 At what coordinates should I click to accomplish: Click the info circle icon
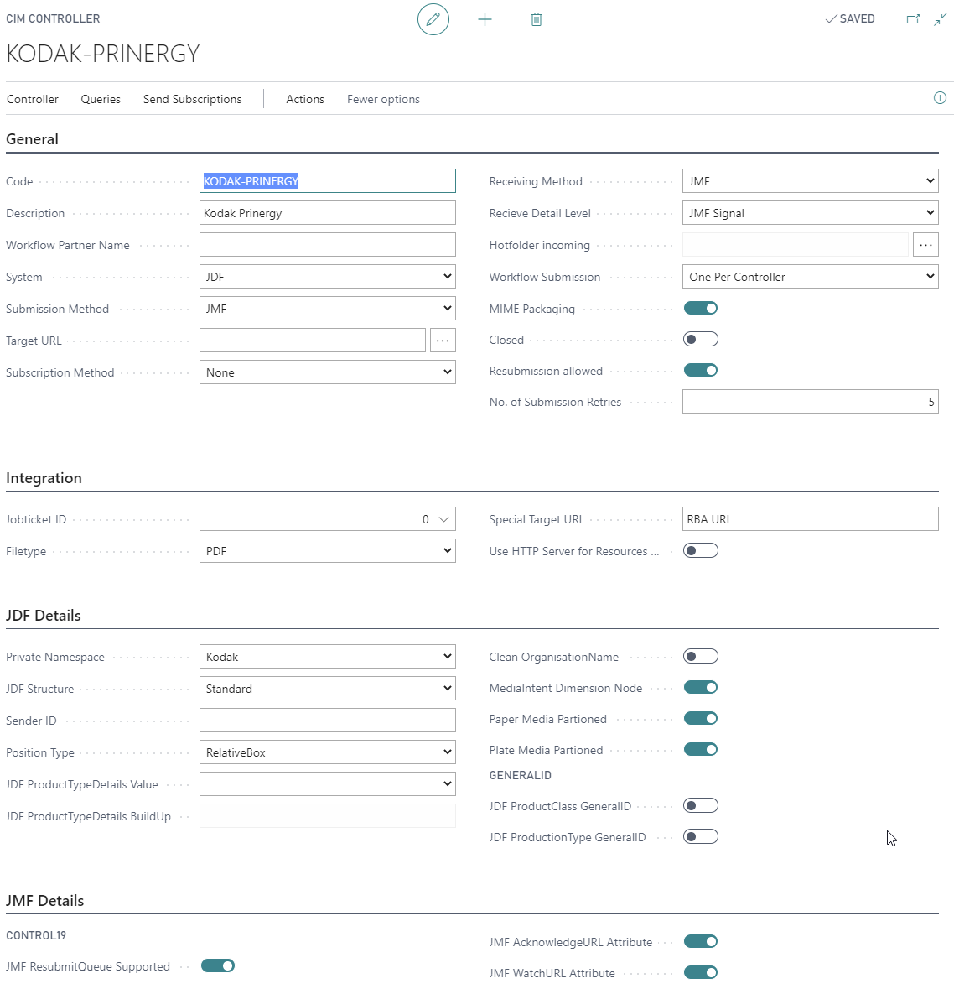pyautogui.click(x=940, y=98)
